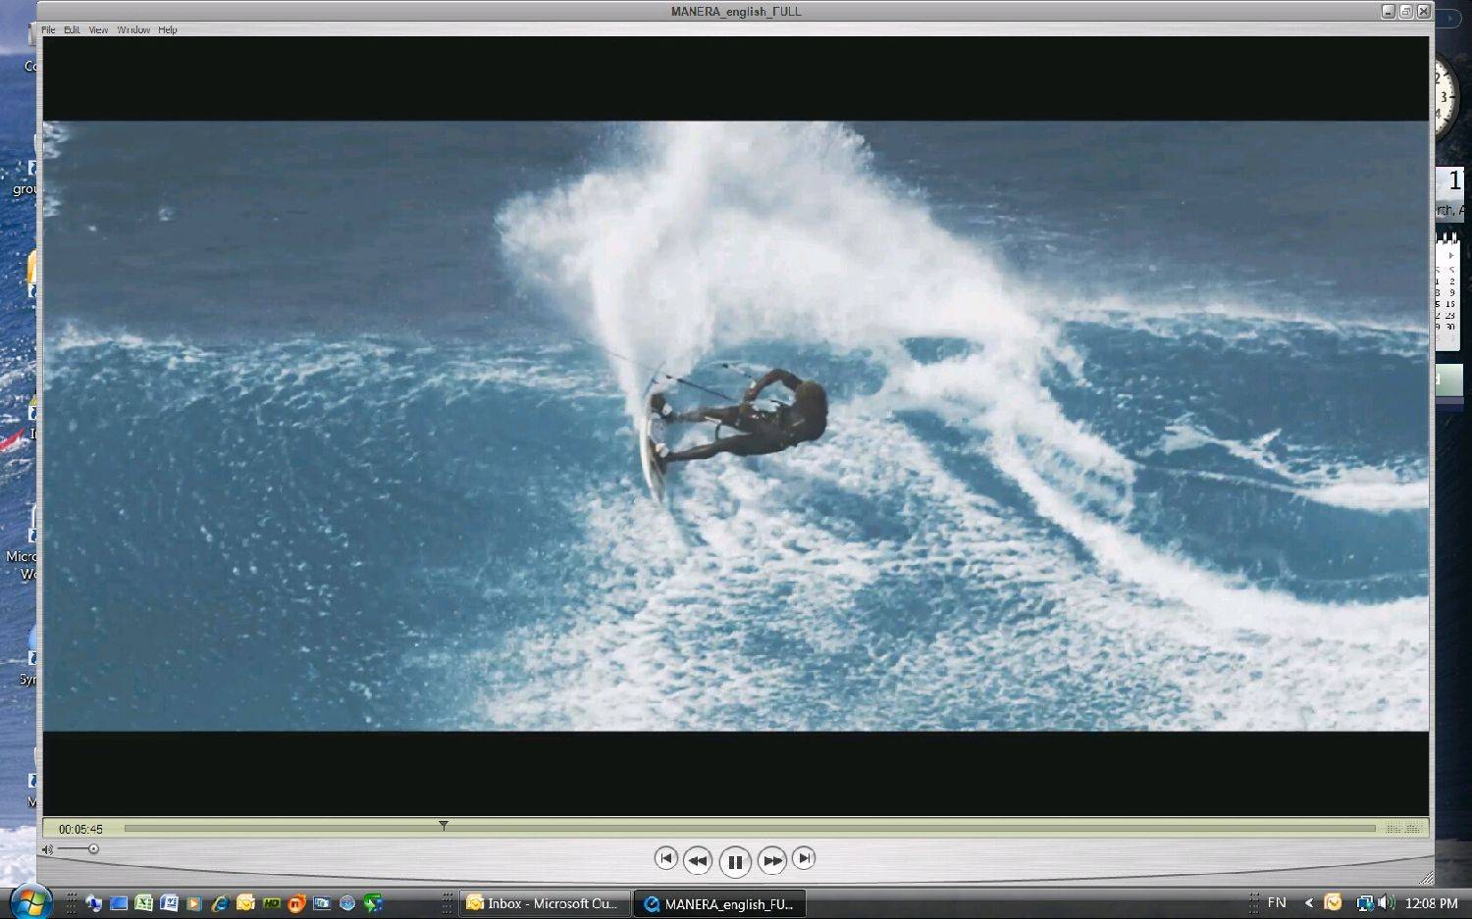Open the Windows Start menu

[x=29, y=901]
